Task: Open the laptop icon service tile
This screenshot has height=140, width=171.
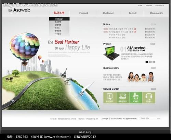Action: click(123, 98)
